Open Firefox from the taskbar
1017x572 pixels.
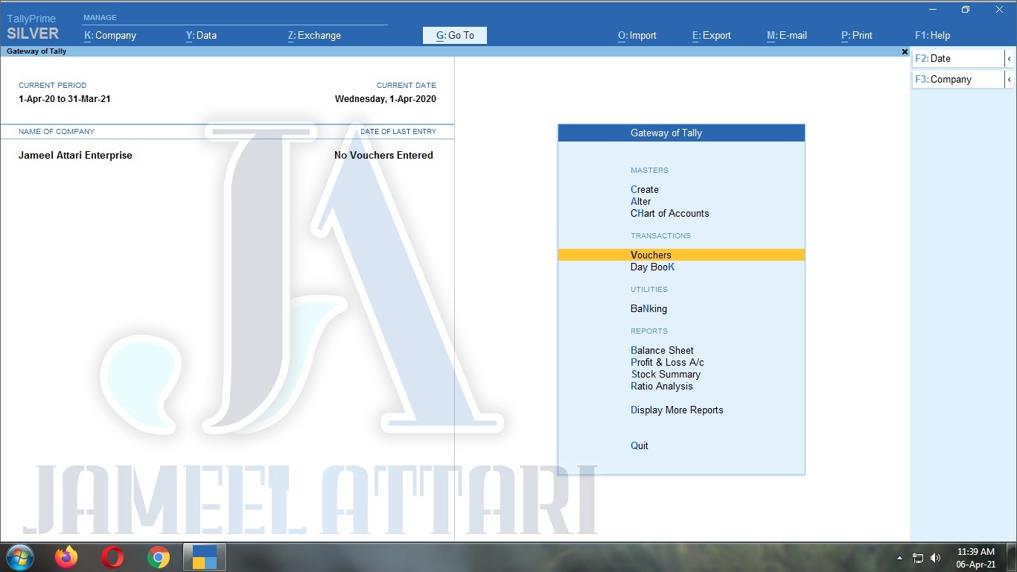coord(66,557)
